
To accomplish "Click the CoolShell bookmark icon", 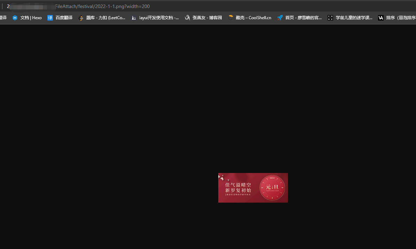I will [x=230, y=17].
